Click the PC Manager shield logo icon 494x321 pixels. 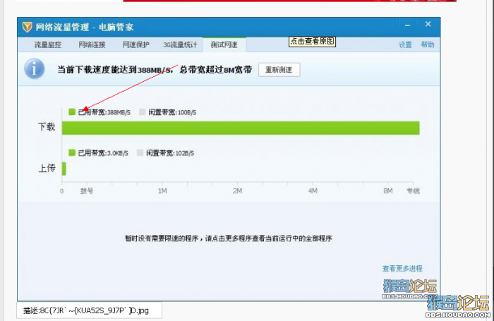pyautogui.click(x=28, y=27)
